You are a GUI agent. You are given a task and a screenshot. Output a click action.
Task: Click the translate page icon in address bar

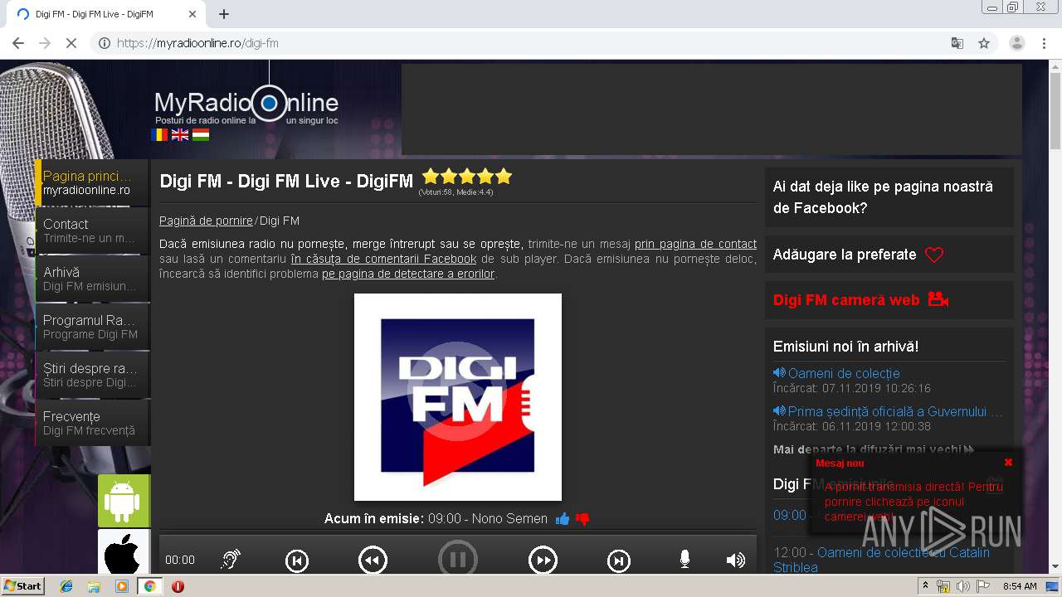957,43
